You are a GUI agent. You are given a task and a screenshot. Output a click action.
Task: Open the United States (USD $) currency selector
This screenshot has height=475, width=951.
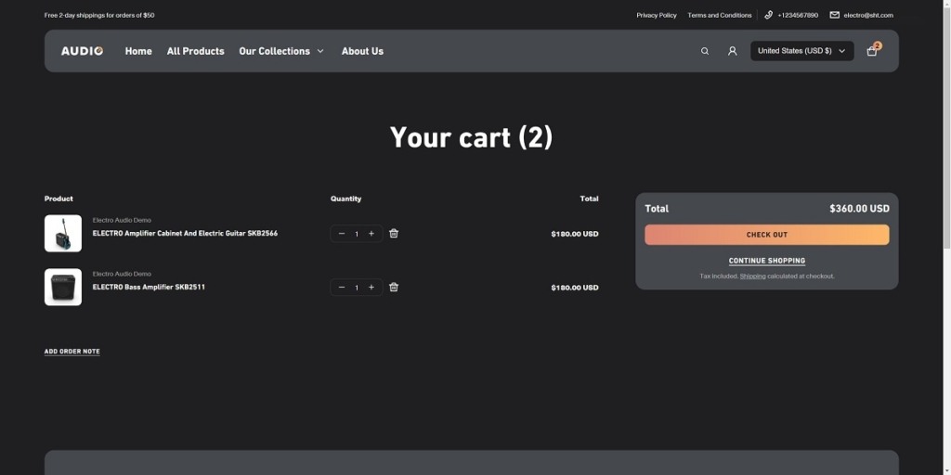point(801,51)
